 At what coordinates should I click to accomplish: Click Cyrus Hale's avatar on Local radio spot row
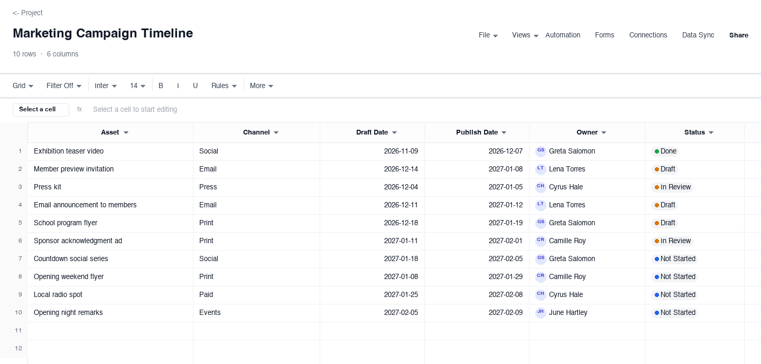541,294
